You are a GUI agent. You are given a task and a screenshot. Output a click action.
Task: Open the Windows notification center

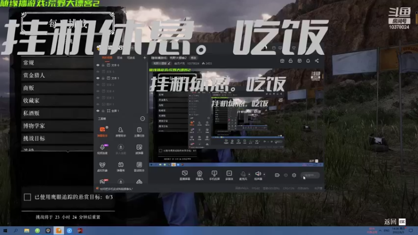[x=411, y=230]
